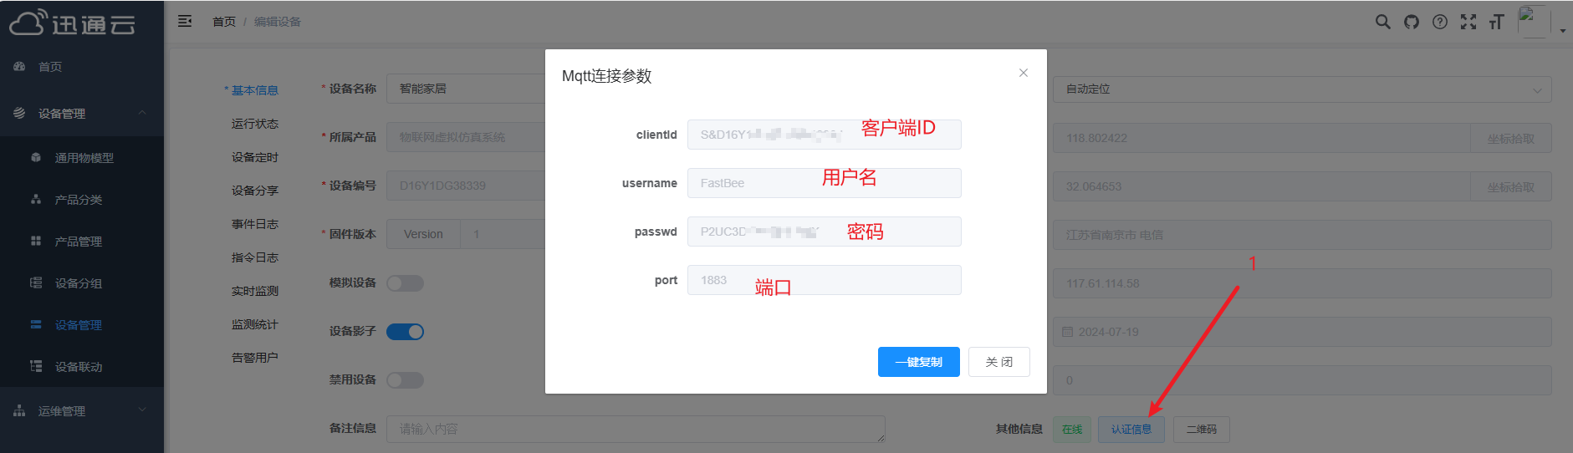1573x453 pixels.
Task: Toggle the 禁用设备 switch
Action: coord(405,380)
